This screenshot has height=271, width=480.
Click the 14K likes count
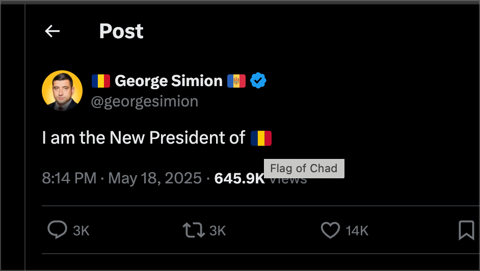357,231
